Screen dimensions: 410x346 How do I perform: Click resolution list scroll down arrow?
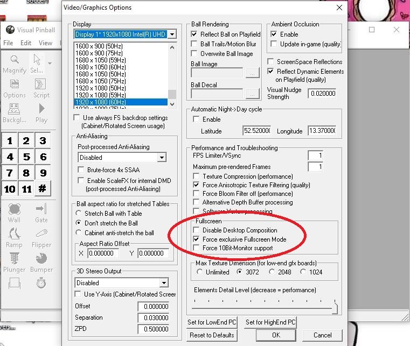pos(172,104)
